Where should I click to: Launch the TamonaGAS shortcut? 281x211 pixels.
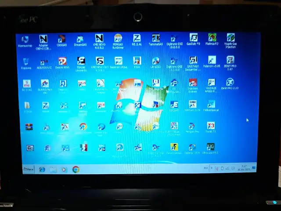click(x=156, y=40)
